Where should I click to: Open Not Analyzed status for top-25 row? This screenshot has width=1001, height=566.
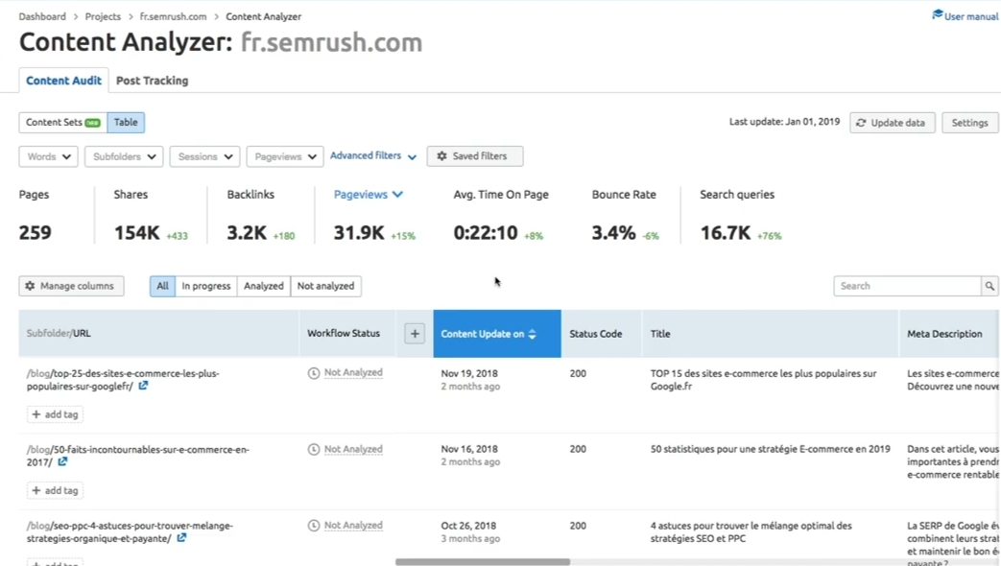[x=353, y=372]
